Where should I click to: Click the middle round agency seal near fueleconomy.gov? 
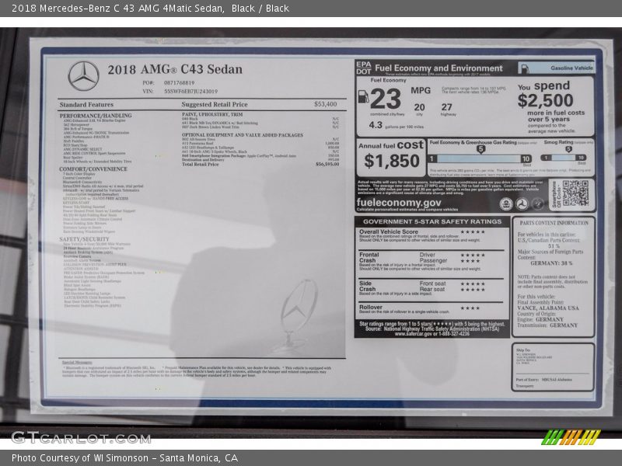[522, 203]
